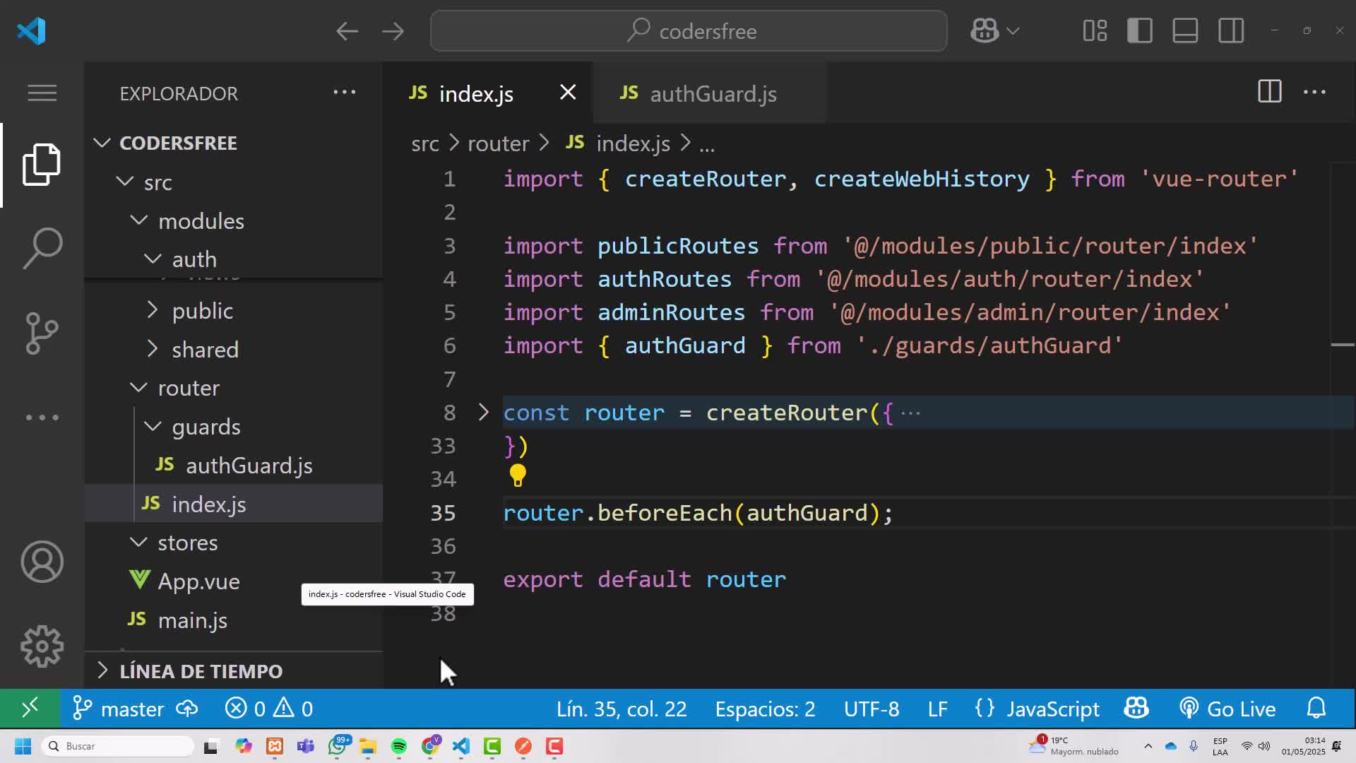Toggle the bottom panel
The height and width of the screenshot is (763, 1356).
[1185, 31]
